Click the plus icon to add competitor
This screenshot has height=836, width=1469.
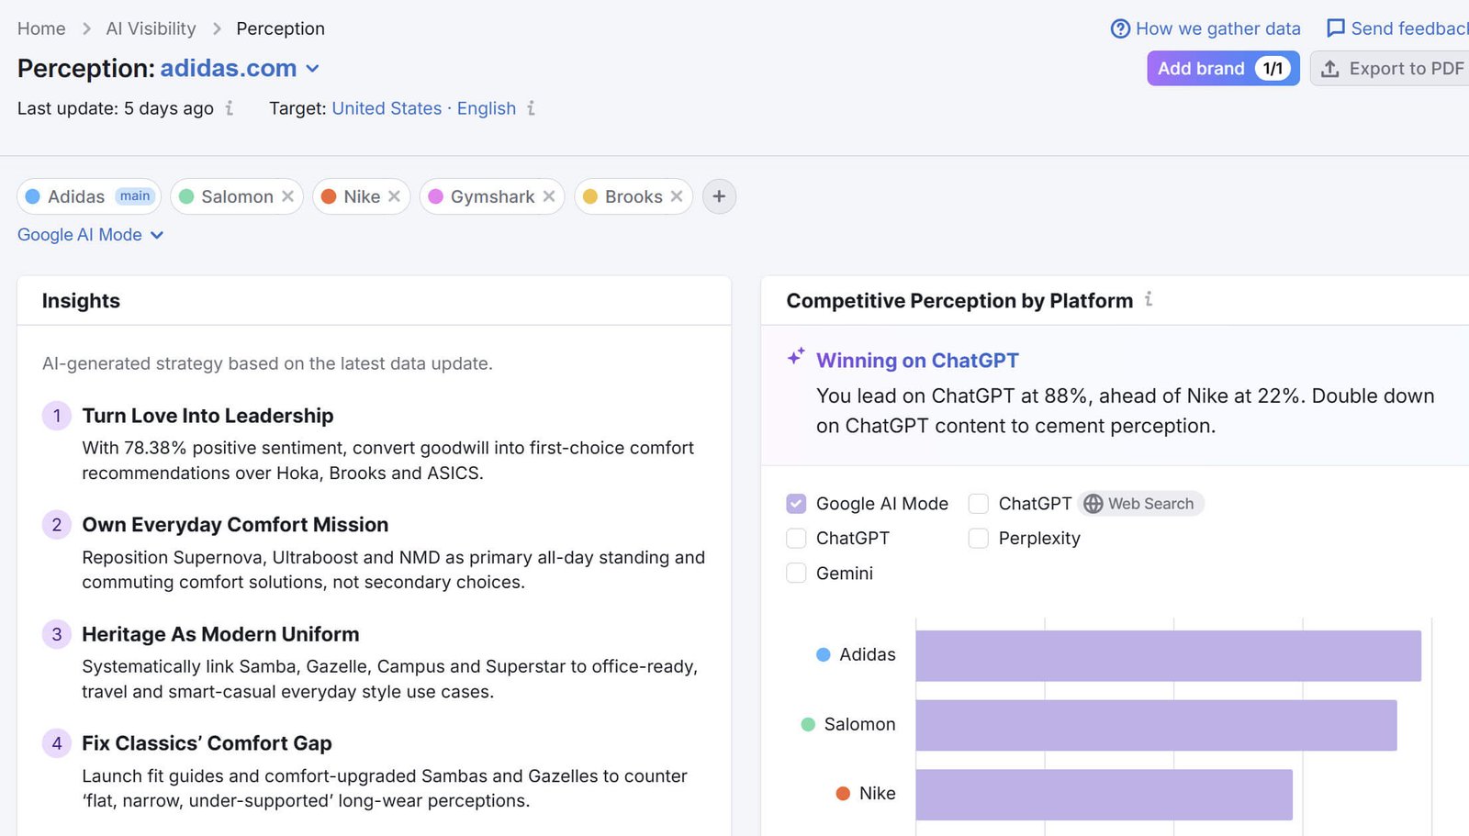719,196
